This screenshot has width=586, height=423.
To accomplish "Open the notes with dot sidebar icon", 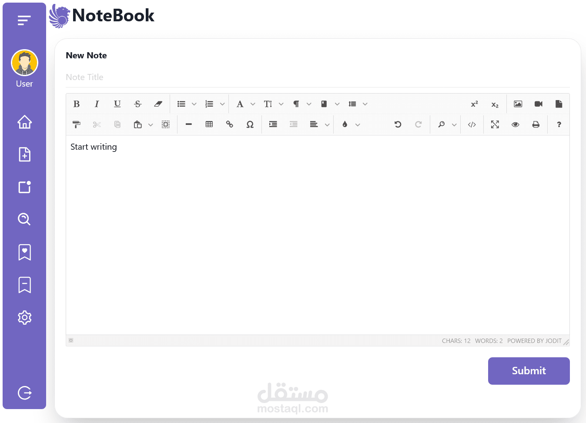I will point(25,187).
